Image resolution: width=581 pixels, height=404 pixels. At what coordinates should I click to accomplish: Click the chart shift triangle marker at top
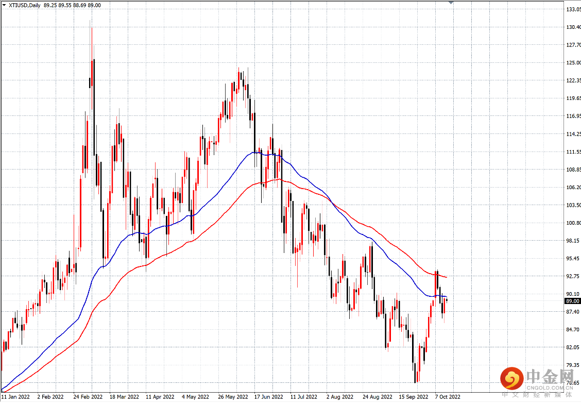(x=451, y=2)
